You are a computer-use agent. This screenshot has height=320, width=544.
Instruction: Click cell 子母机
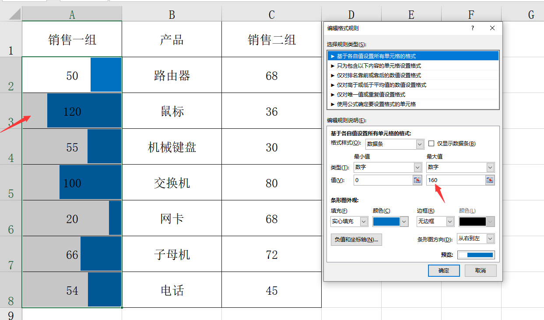172,254
